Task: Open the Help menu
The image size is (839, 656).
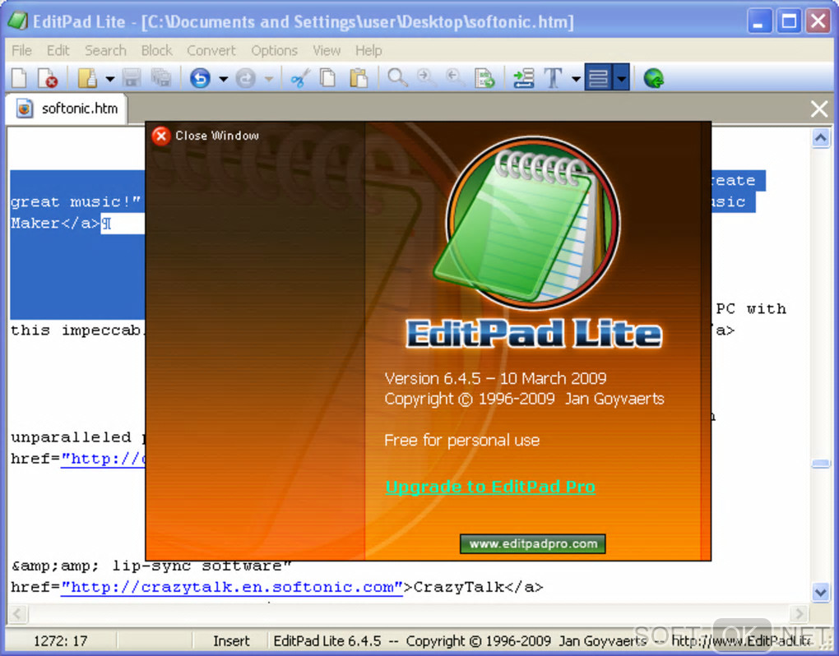Action: (x=369, y=50)
